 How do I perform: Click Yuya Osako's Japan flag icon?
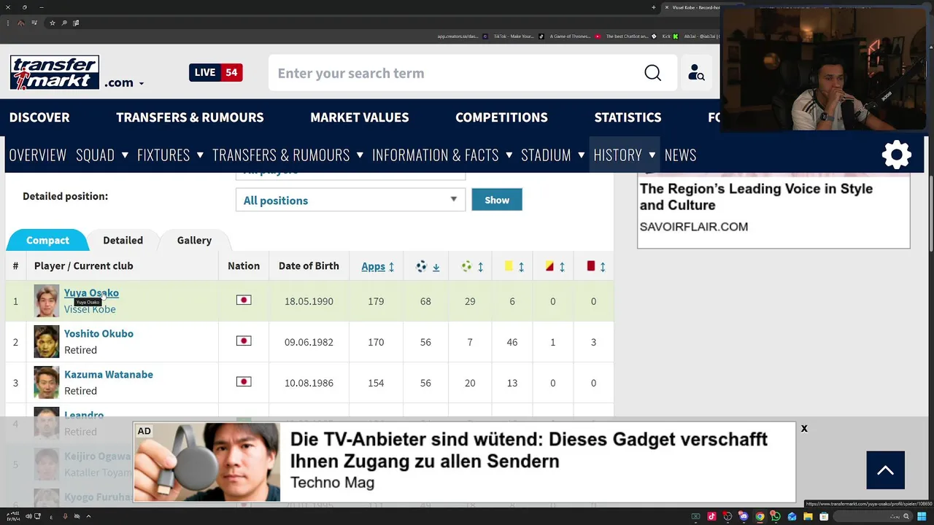(x=244, y=300)
